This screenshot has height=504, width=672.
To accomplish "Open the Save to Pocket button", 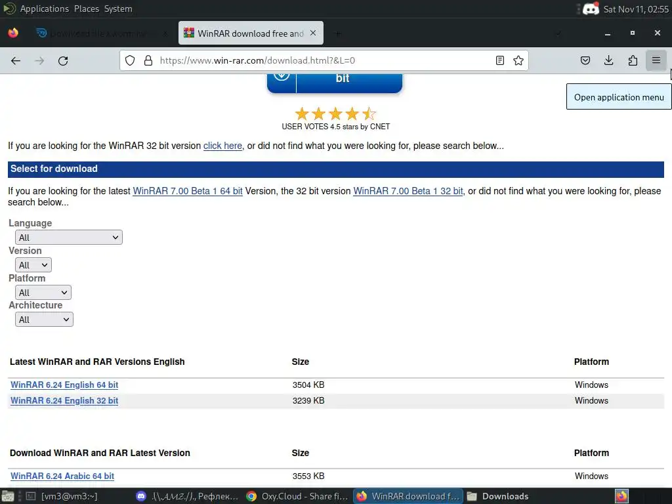I will coord(585,60).
